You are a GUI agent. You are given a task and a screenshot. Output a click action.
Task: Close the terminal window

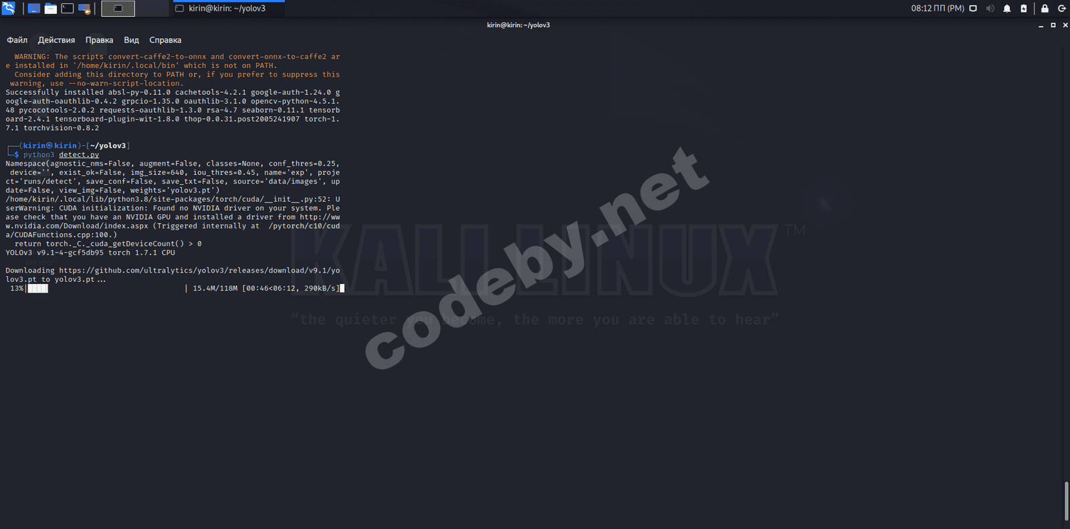pos(1065,25)
